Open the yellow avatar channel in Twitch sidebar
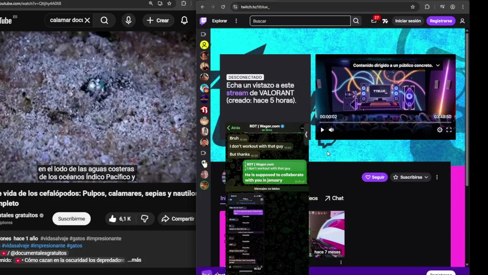This screenshot has height=275, width=488. [x=204, y=45]
